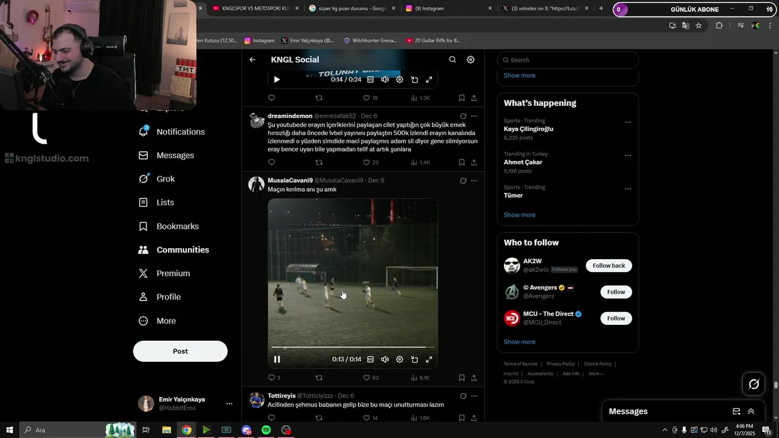The image size is (779, 438).
Task: Open the Windows Start menu
Action: click(x=10, y=430)
